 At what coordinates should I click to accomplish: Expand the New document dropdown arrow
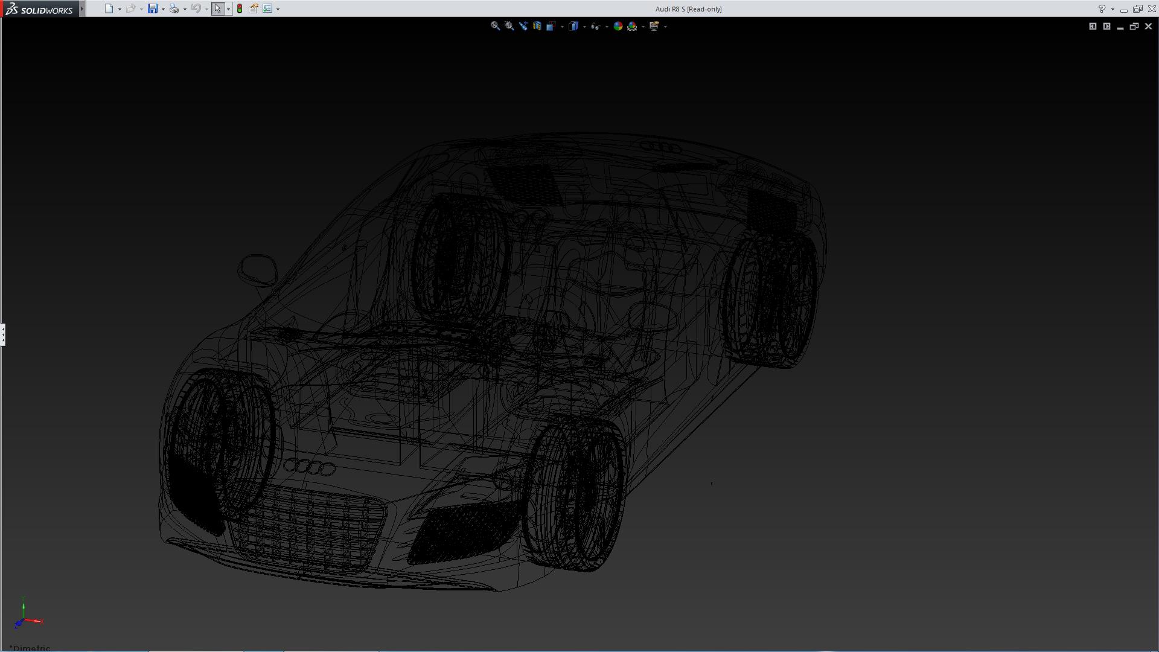pyautogui.click(x=120, y=9)
